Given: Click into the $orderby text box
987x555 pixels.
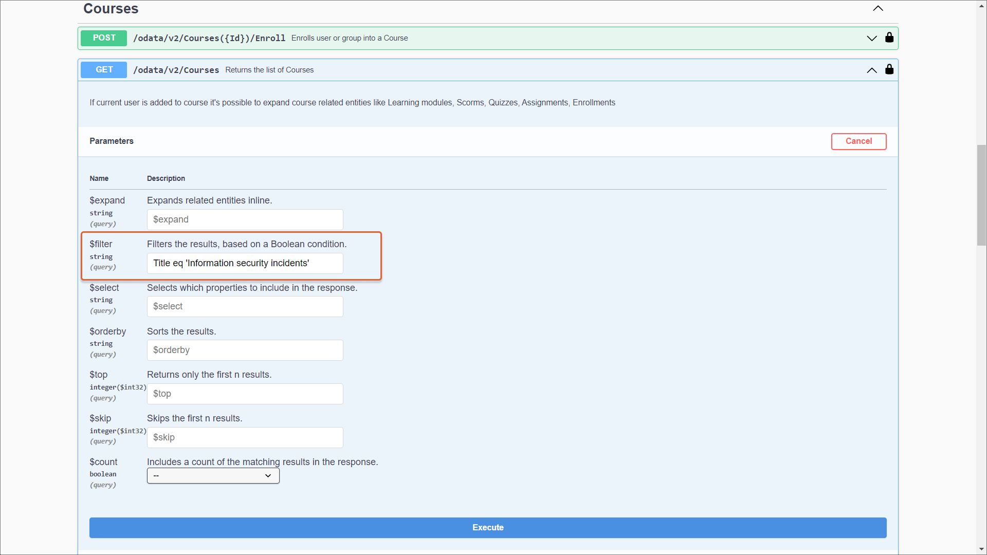Looking at the screenshot, I should (245, 350).
